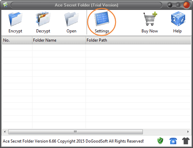Click the blue telephone contact icon

pyautogui.click(x=173, y=141)
